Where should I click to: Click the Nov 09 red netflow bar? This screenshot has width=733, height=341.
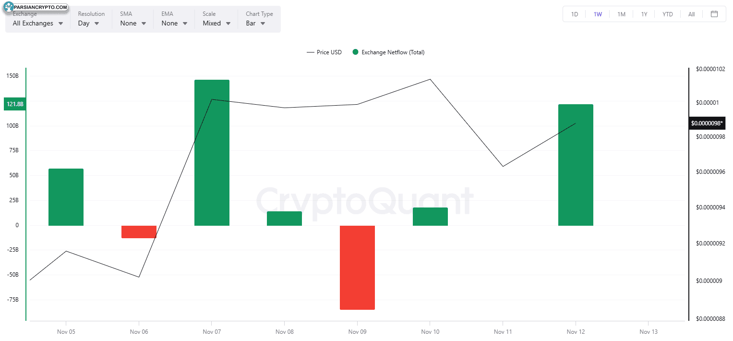357,267
